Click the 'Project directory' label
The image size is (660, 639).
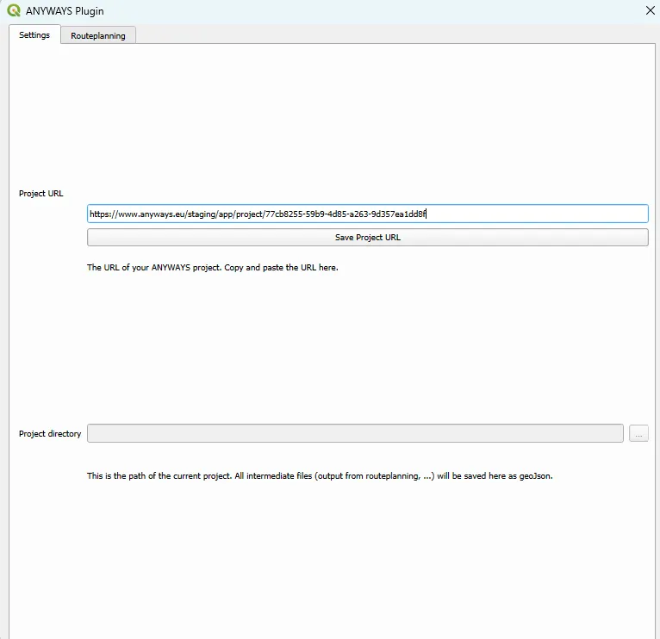pyautogui.click(x=50, y=434)
